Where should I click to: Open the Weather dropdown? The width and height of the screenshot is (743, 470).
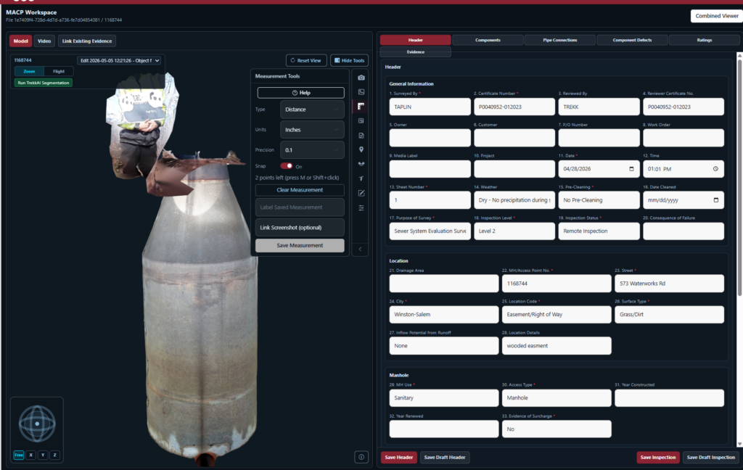pos(514,200)
